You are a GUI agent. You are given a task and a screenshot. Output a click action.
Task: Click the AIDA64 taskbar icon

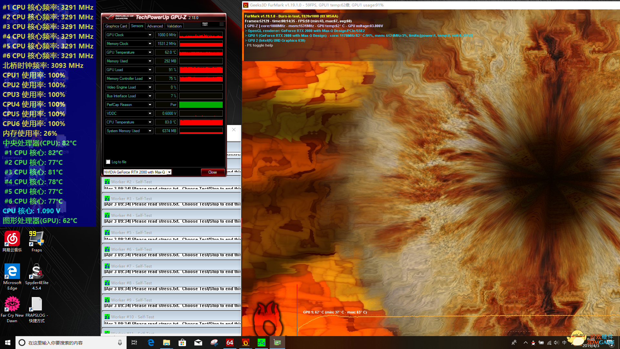[x=230, y=343]
